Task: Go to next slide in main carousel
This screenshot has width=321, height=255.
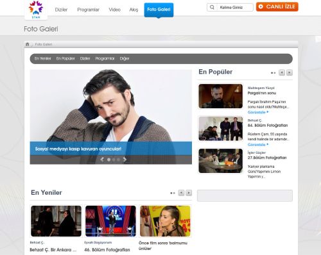Action: pyautogui.click(x=125, y=160)
